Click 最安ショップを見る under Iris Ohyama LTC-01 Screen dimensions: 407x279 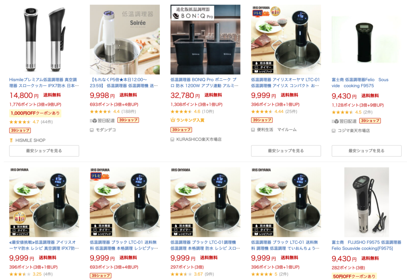coord(286,151)
